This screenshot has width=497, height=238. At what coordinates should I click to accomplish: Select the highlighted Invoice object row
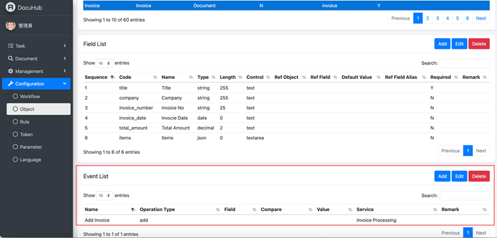[x=286, y=6]
